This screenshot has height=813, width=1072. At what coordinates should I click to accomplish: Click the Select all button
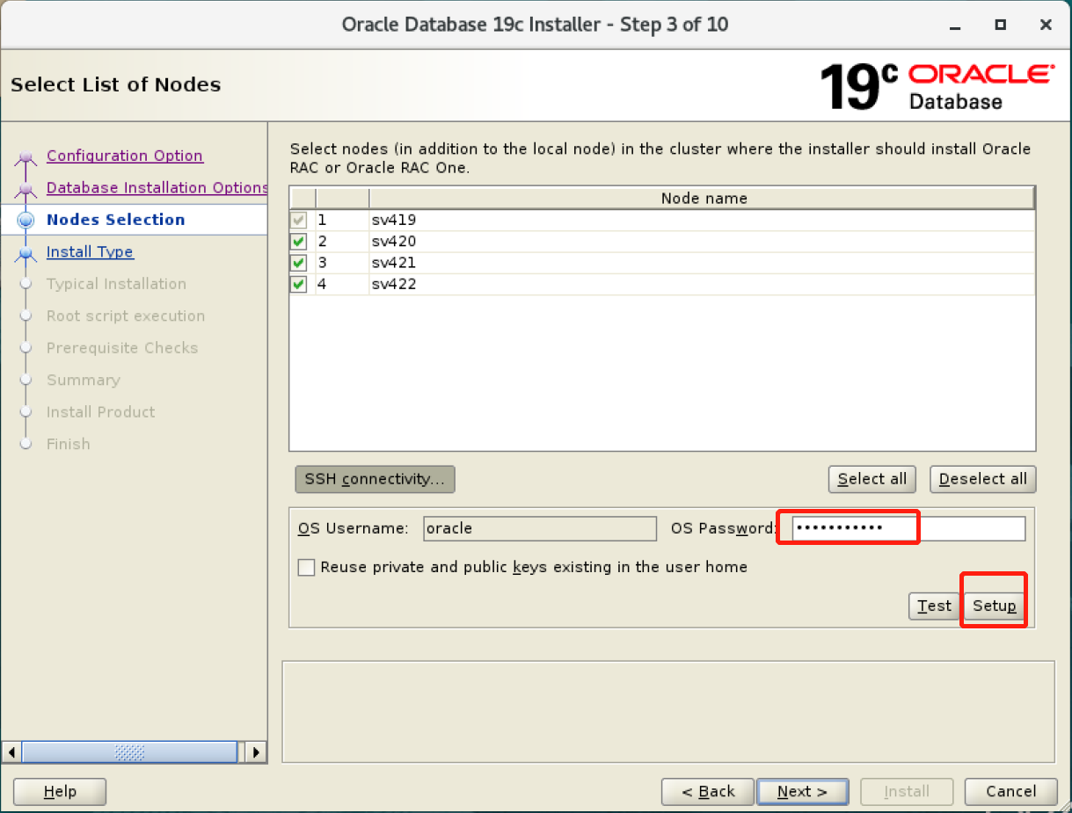[872, 479]
